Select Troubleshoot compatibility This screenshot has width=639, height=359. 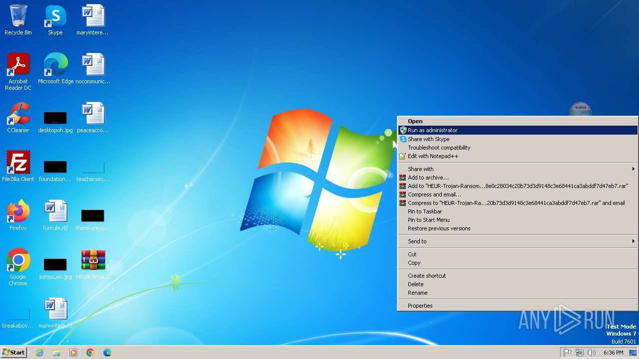tap(517, 148)
